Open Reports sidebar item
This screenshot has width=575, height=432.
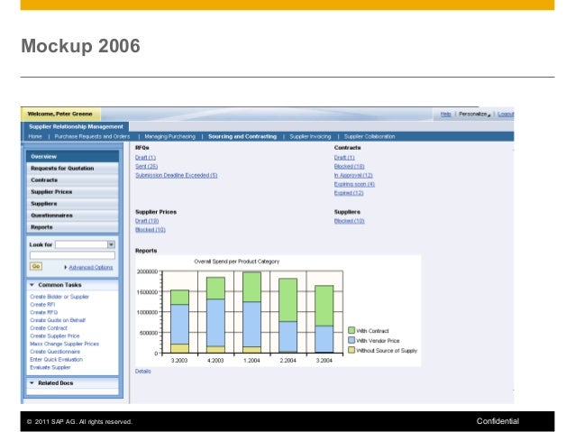[73, 227]
